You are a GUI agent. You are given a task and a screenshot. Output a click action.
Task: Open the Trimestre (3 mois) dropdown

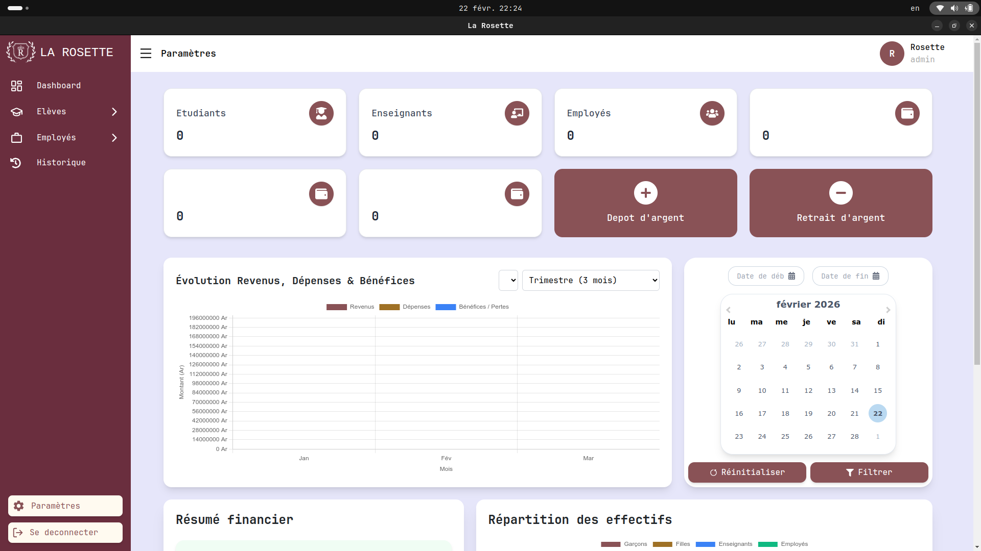coord(590,280)
